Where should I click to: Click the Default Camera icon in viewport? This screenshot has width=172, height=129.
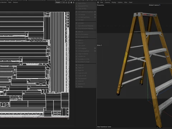click(160, 5)
